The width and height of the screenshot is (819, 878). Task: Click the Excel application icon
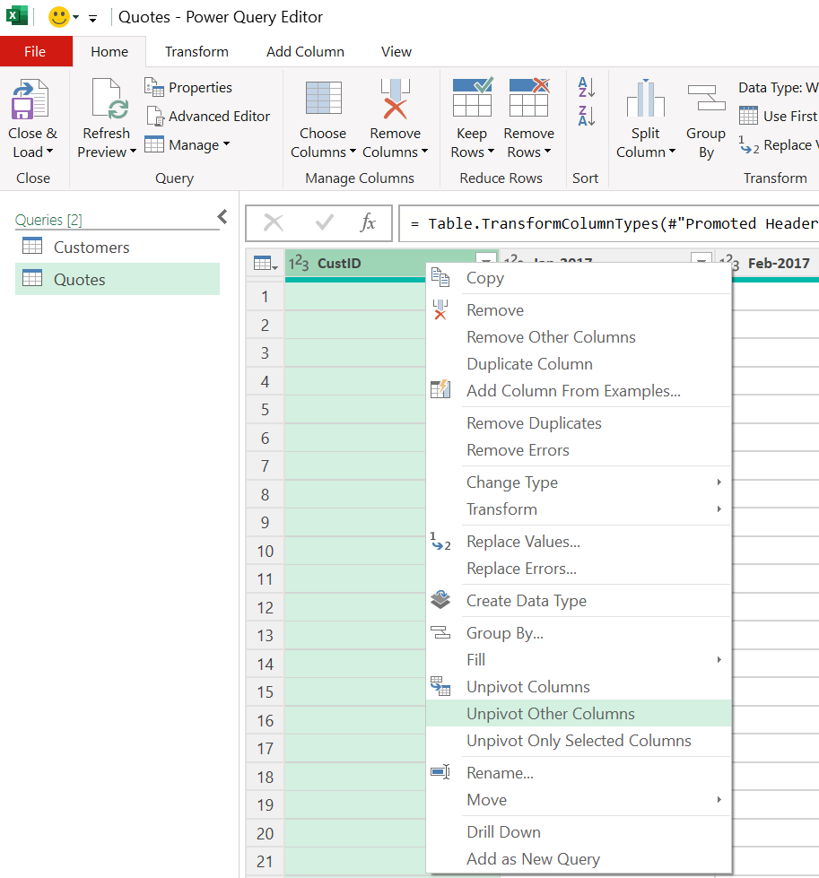click(x=17, y=15)
